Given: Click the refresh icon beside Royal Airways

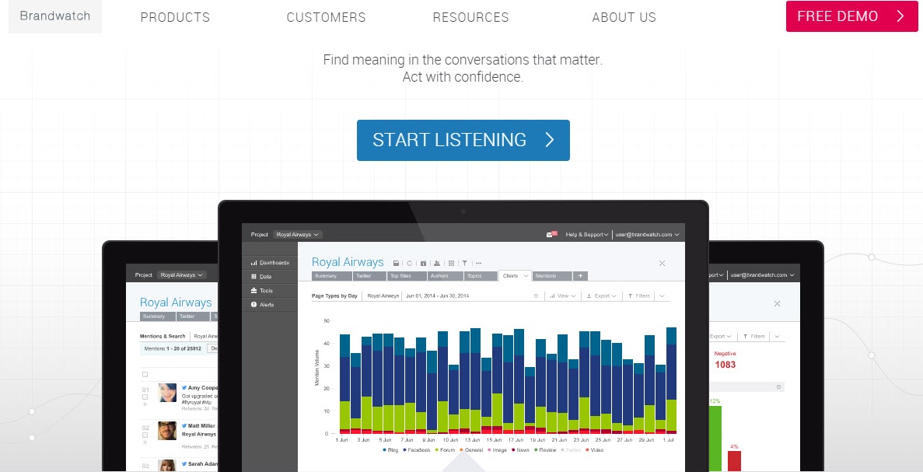Looking at the screenshot, I should click(x=410, y=263).
